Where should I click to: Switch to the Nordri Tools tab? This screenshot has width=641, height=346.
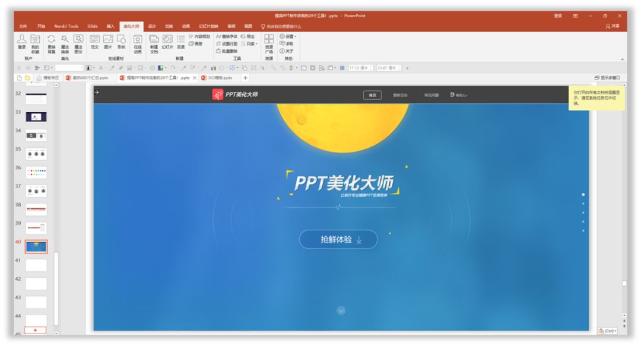66,26
